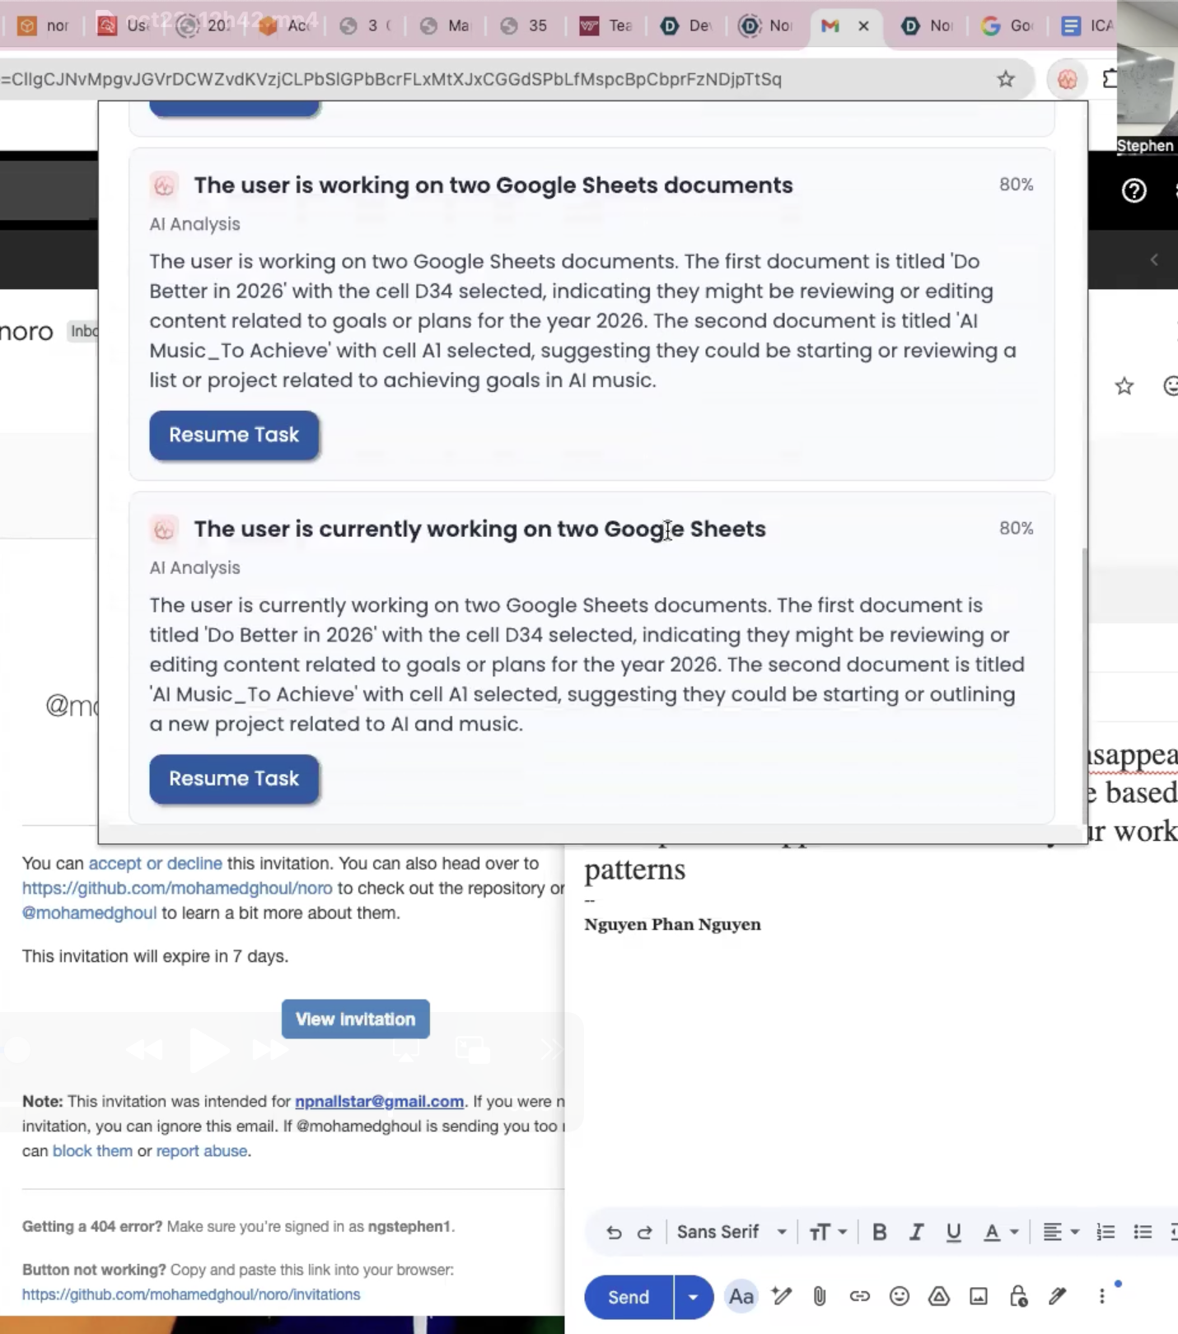Open the emoji picker in compose bar
Viewport: 1178px width, 1334px height.
tap(900, 1296)
